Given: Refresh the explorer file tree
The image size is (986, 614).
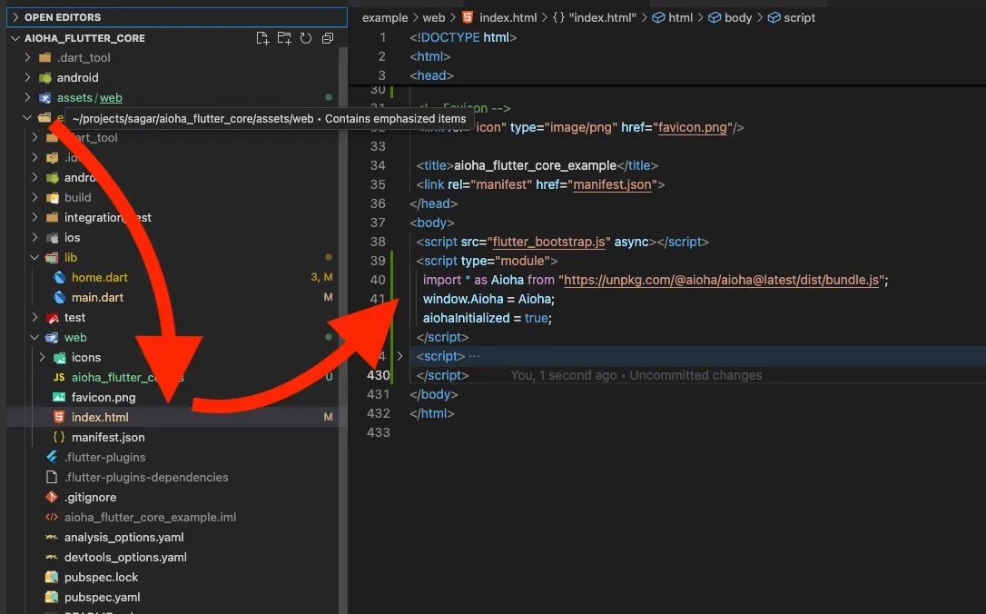Looking at the screenshot, I should pos(306,38).
